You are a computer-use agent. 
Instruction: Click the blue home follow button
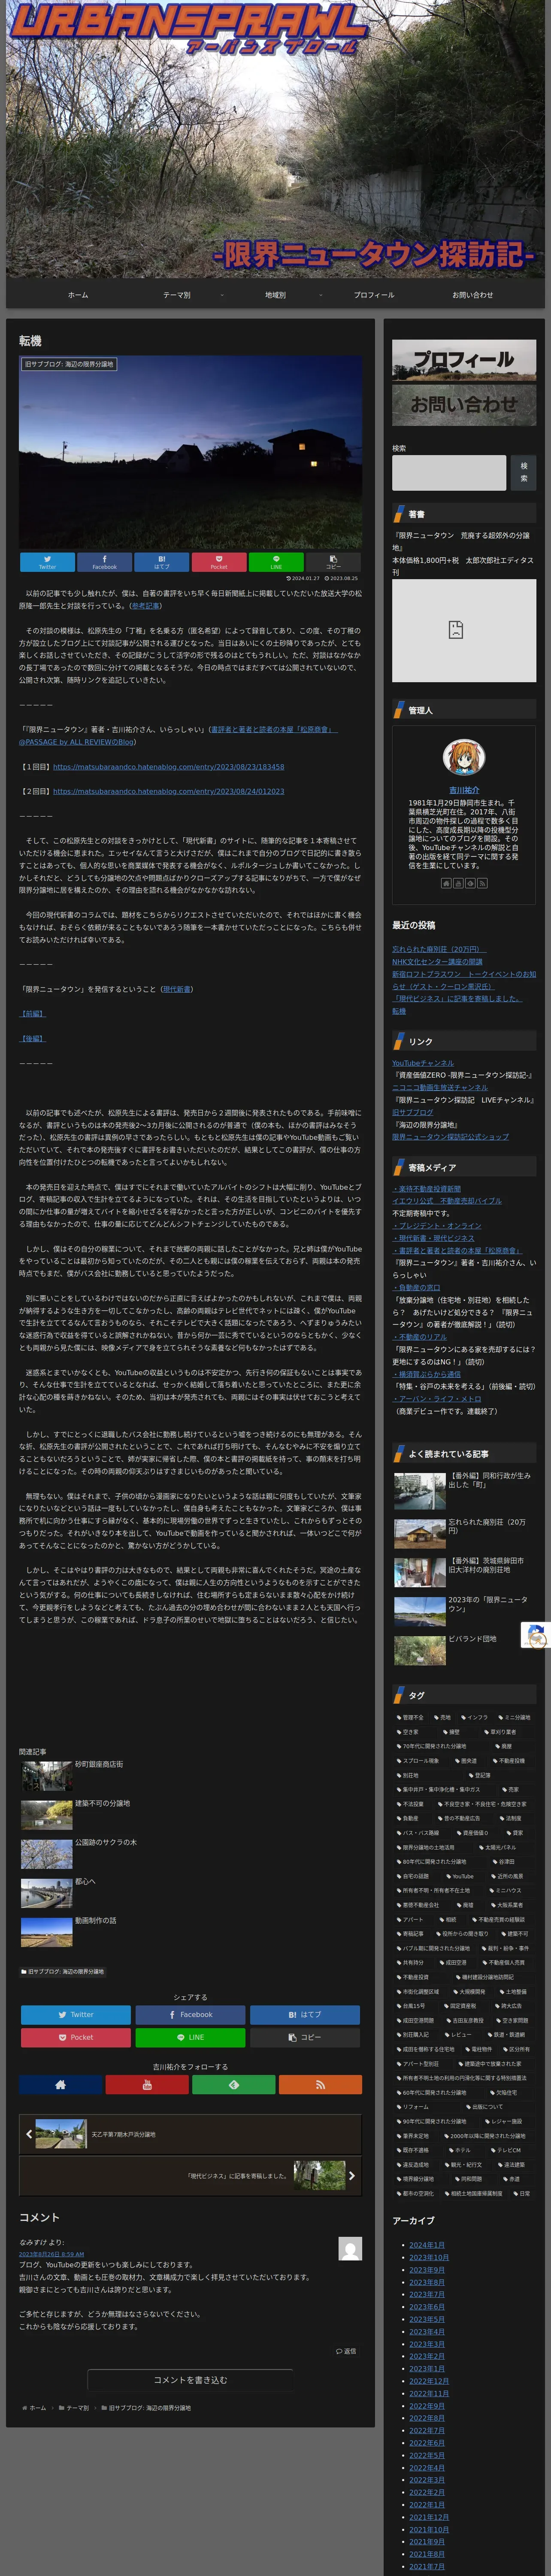[60, 2085]
